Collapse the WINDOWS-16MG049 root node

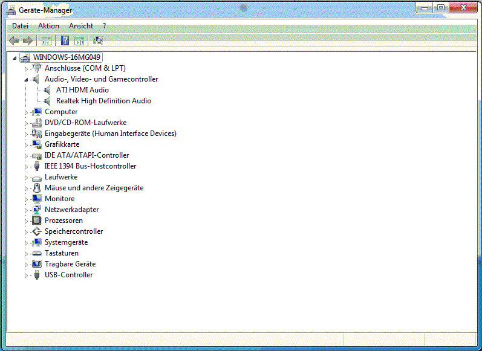click(15, 58)
